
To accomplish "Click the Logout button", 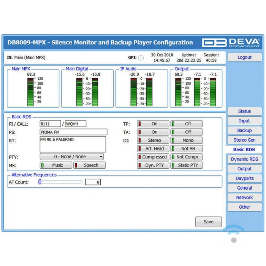I will (x=244, y=57).
